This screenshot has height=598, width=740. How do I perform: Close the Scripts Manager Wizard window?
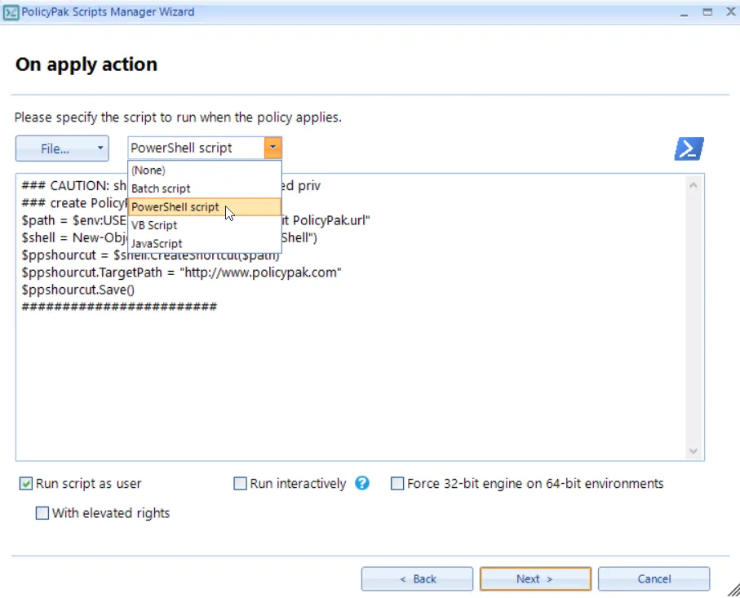coord(730,11)
